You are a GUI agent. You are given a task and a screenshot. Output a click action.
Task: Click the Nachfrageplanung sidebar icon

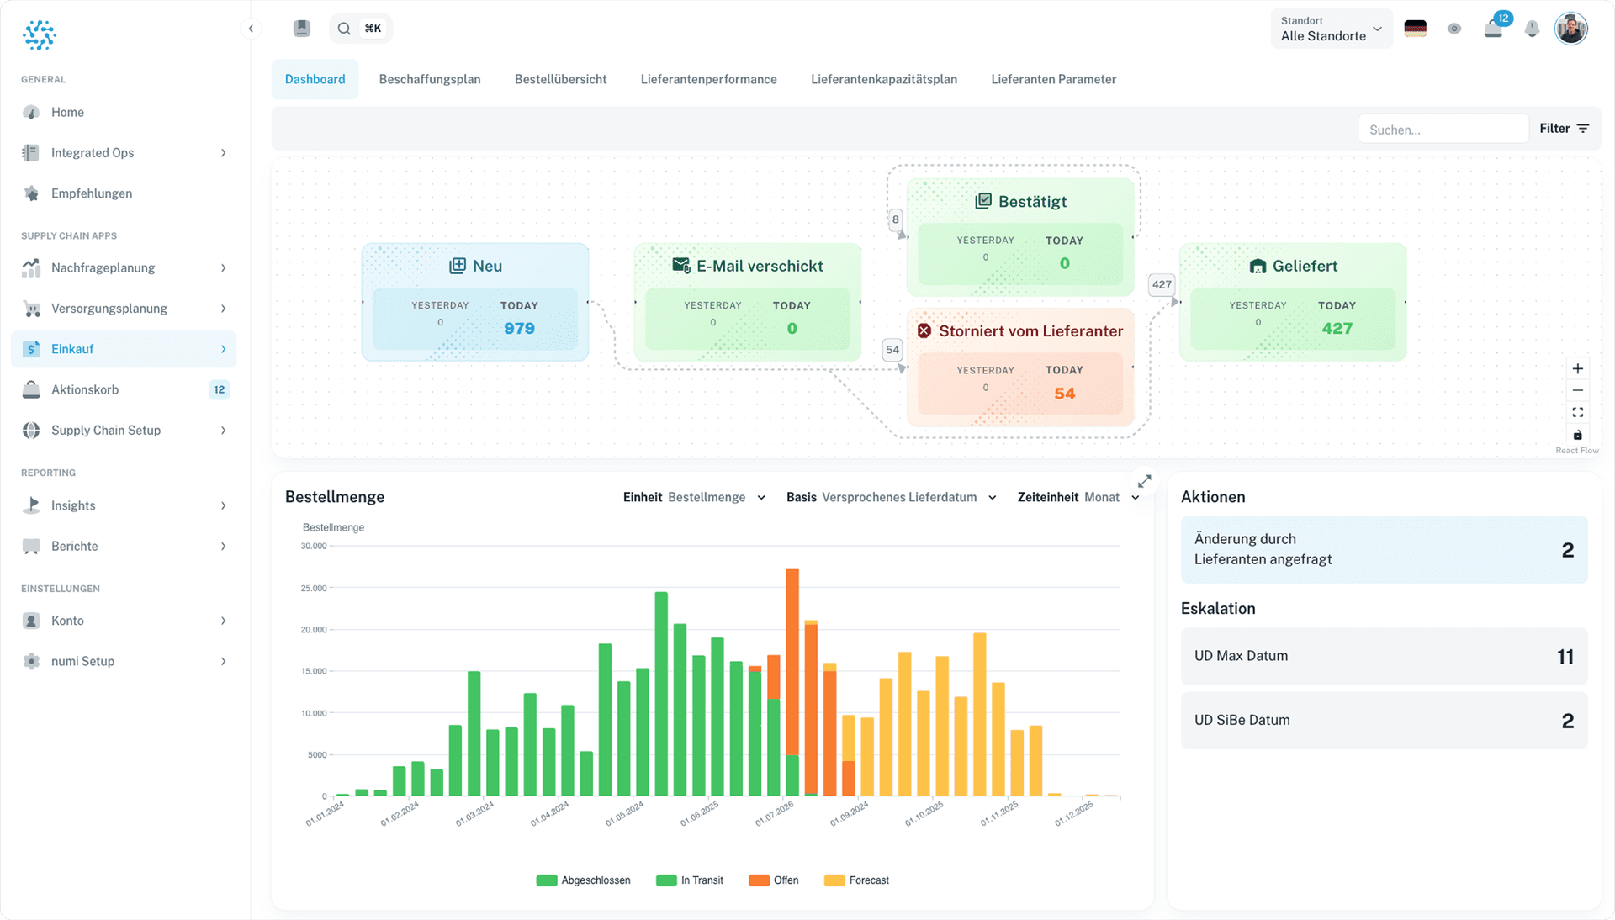[x=31, y=267]
